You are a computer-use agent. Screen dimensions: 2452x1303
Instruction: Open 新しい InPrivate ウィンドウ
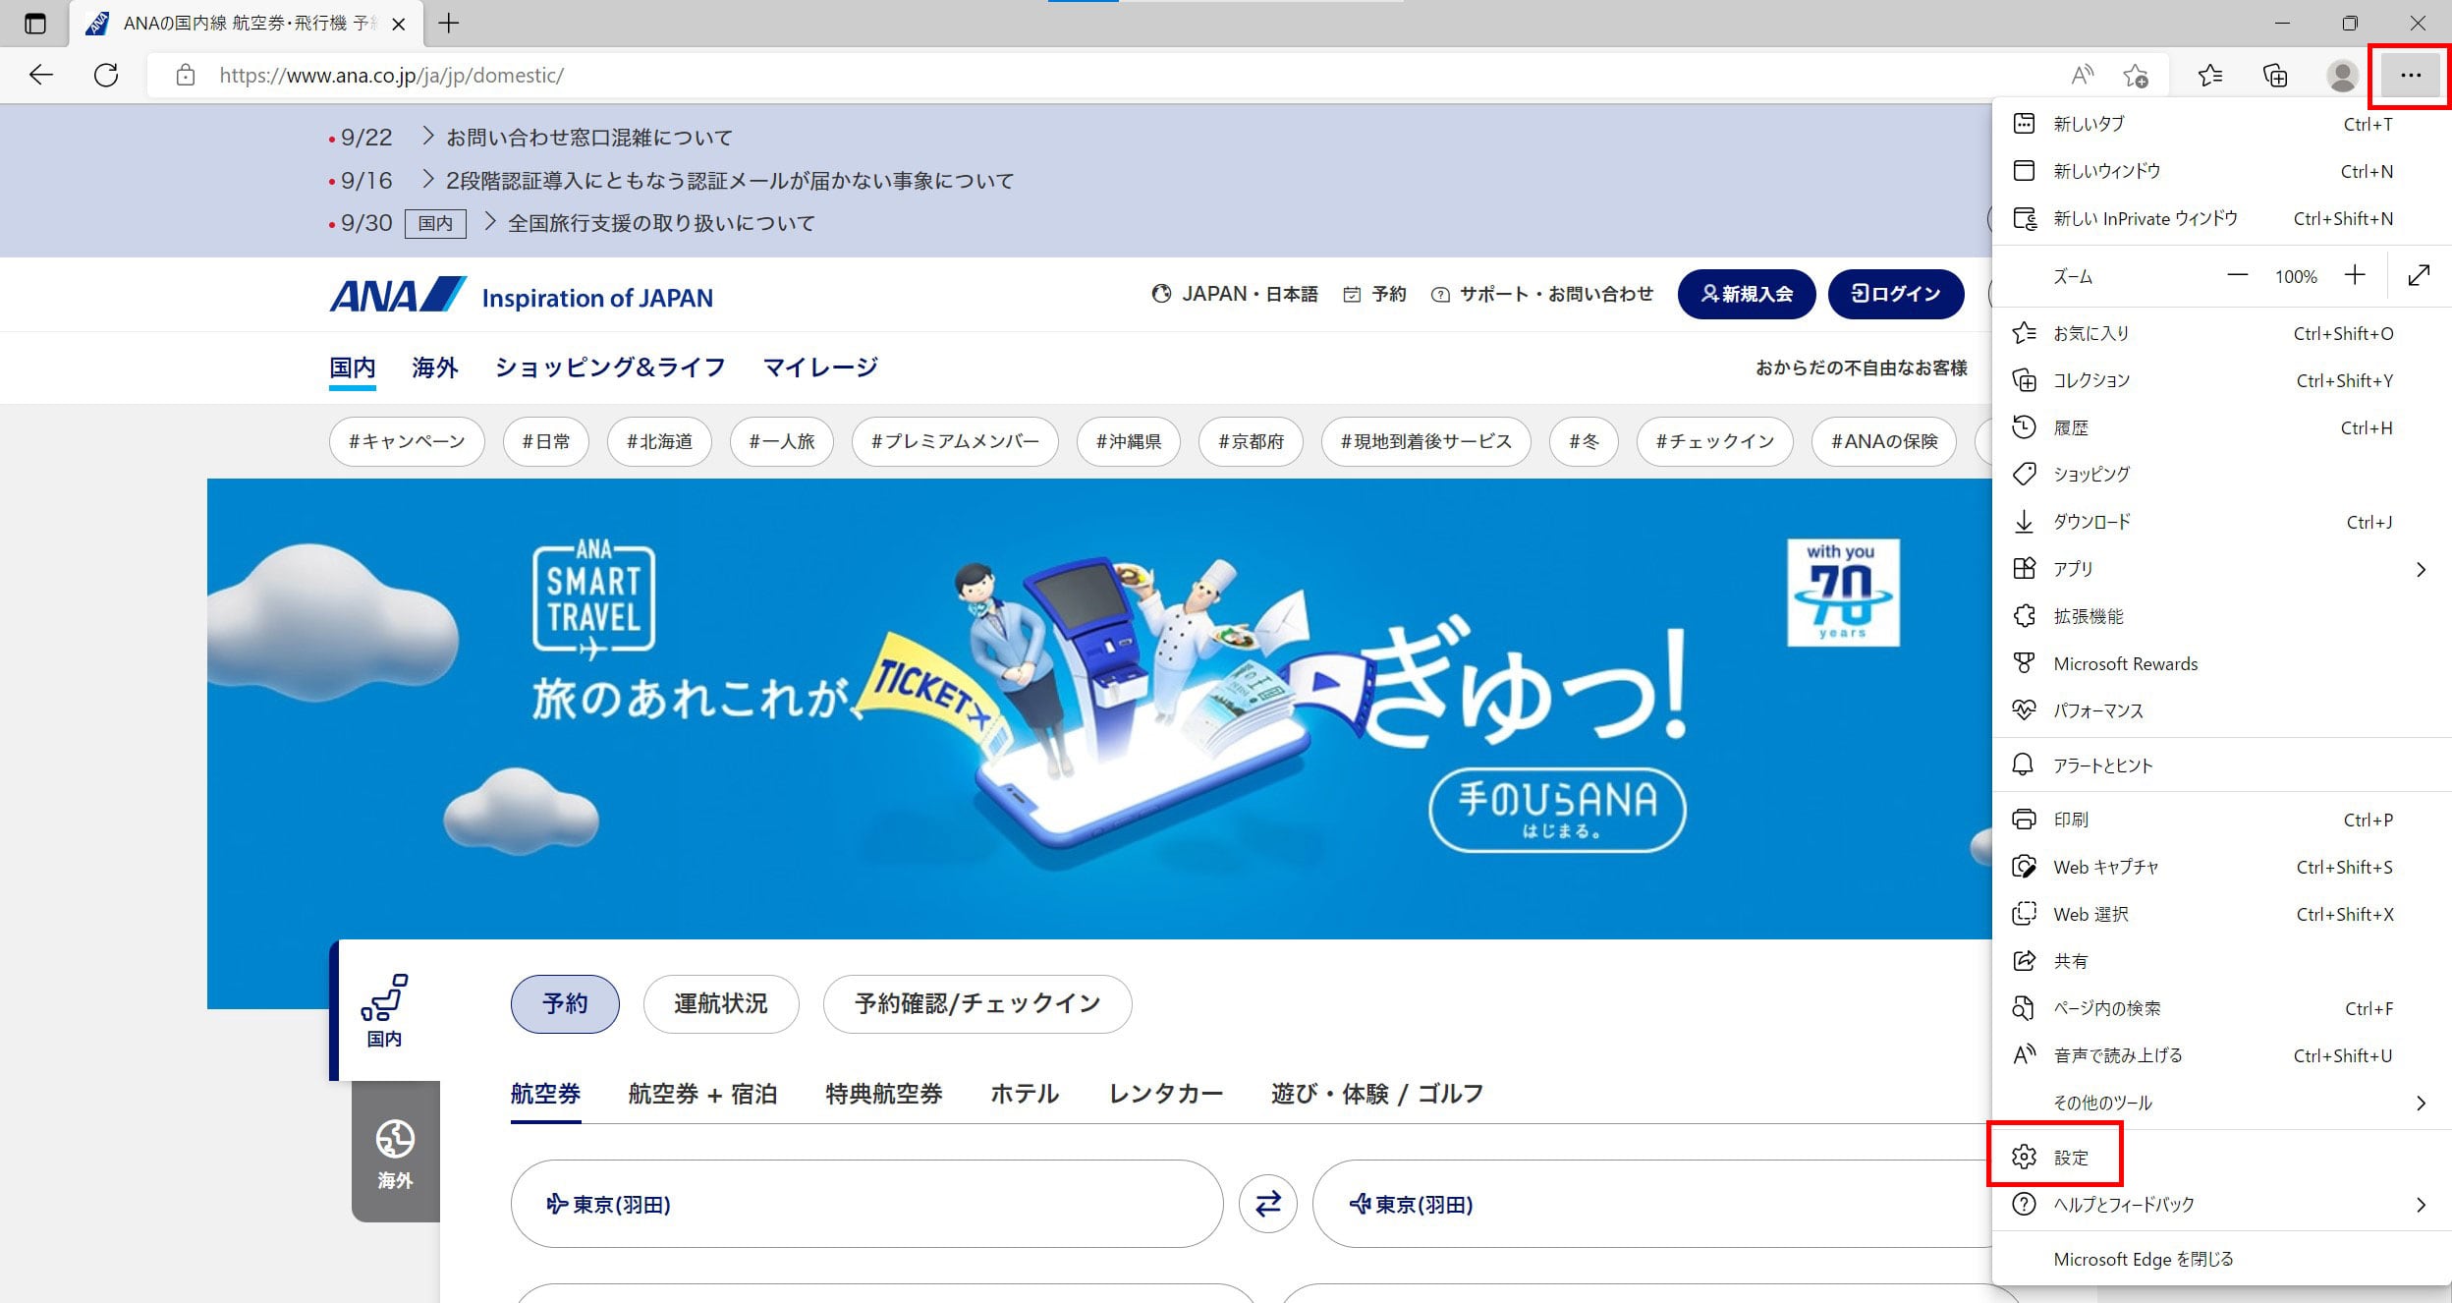point(2222,218)
